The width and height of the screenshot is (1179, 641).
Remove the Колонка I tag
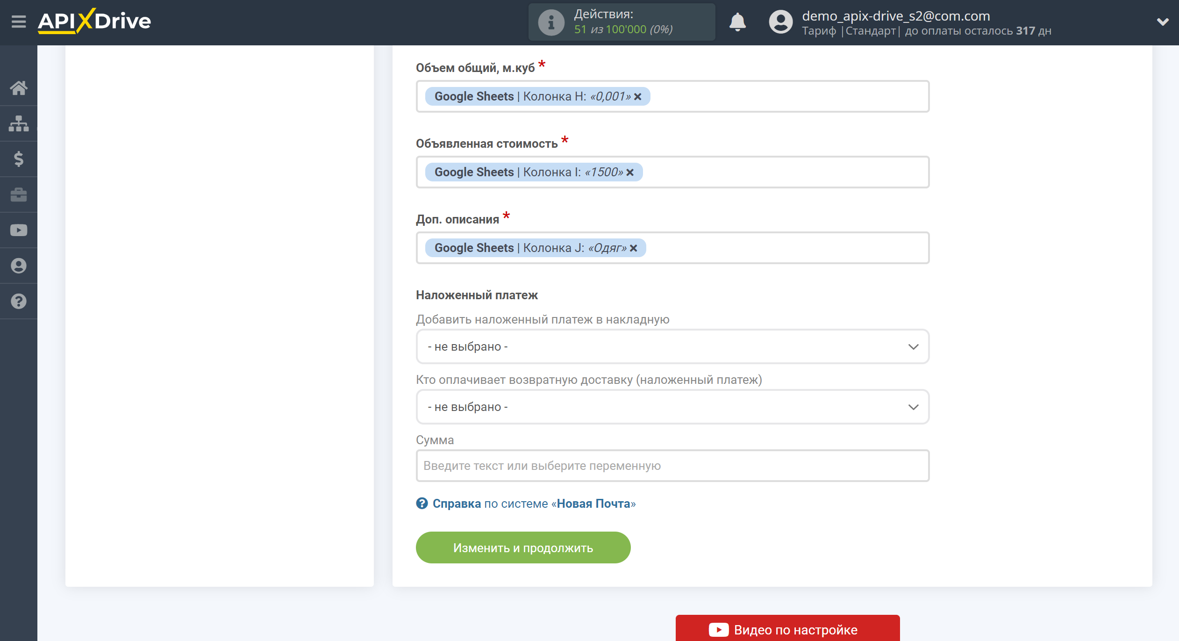tap(630, 173)
